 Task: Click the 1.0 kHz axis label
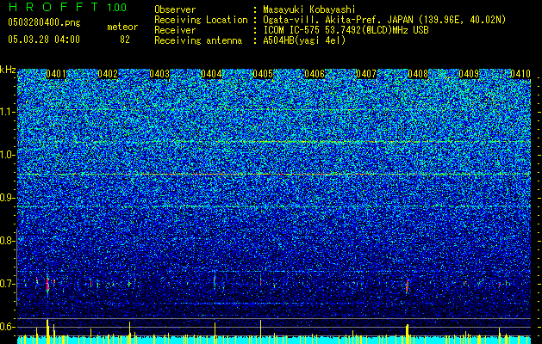tap(8, 155)
